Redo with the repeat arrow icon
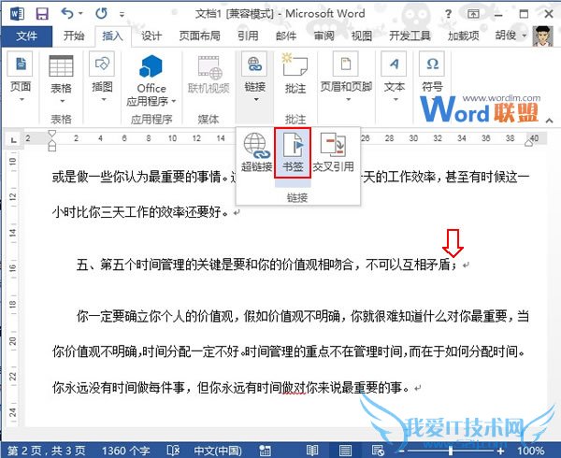Viewport: 561px width, 458px height. tap(102, 14)
